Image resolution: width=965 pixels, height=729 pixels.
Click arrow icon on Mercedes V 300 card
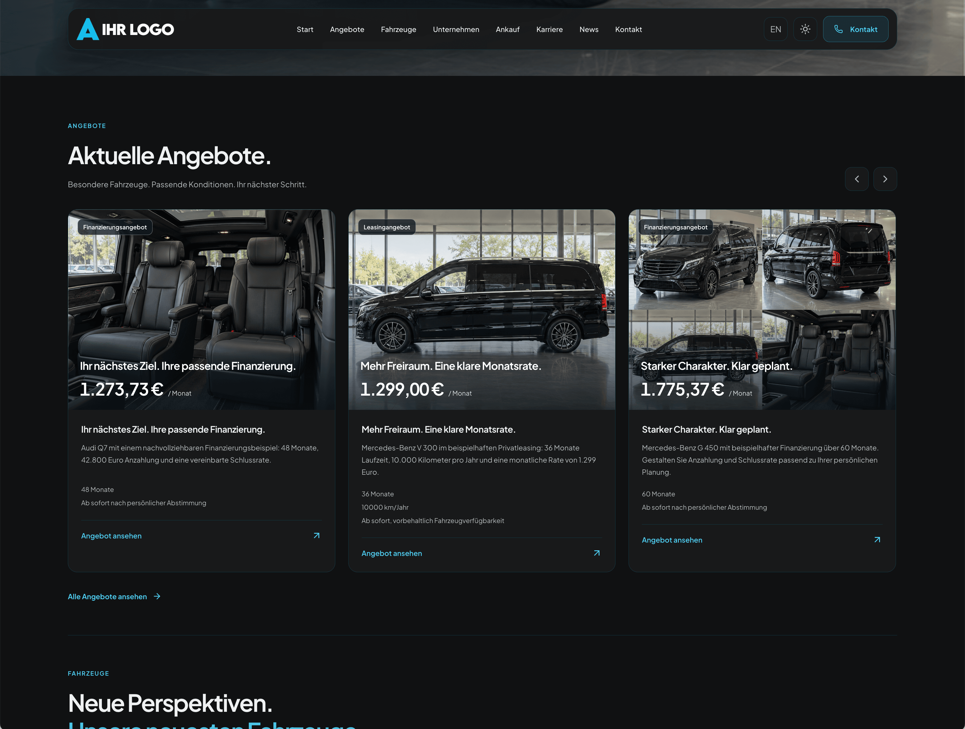[x=597, y=553]
